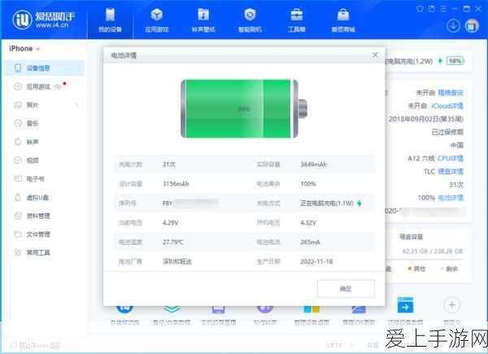Click the round user avatar icon
This screenshot has height=354, width=488.
472,25
